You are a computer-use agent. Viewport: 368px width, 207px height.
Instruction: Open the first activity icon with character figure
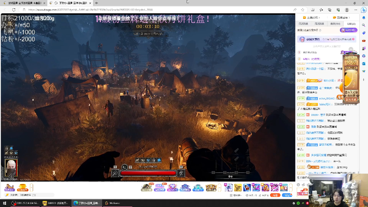(147, 187)
